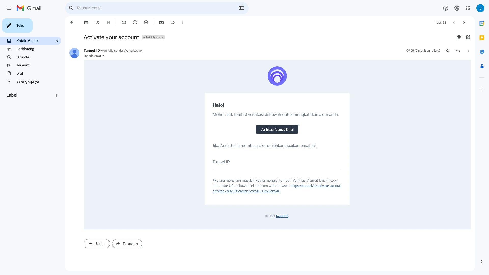Remove the Kotak Masuk label chip
The height and width of the screenshot is (275, 489).
(x=162, y=37)
